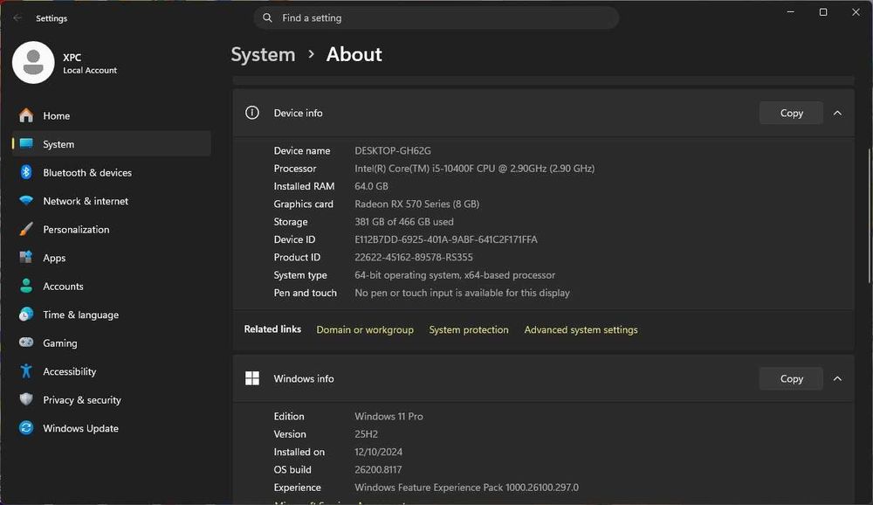
Task: Click the Home icon in sidebar
Action: (26, 115)
